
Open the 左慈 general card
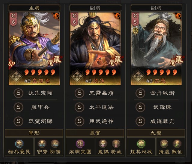click(x=156, y=49)
